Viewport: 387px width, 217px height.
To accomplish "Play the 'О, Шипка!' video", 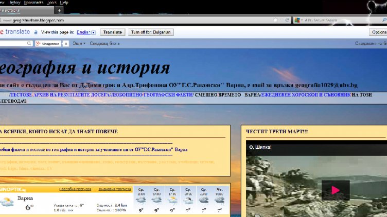I will tap(336, 190).
